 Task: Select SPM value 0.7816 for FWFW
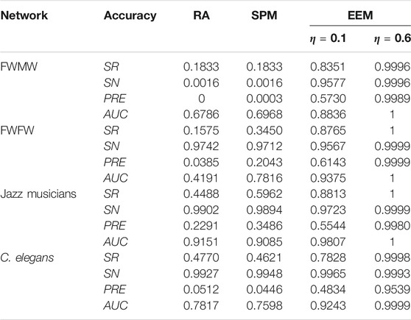[x=264, y=178]
